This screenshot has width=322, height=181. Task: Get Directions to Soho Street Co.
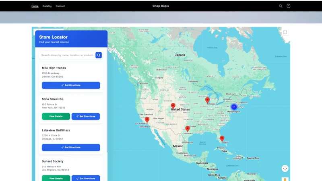pyautogui.click(x=86, y=116)
